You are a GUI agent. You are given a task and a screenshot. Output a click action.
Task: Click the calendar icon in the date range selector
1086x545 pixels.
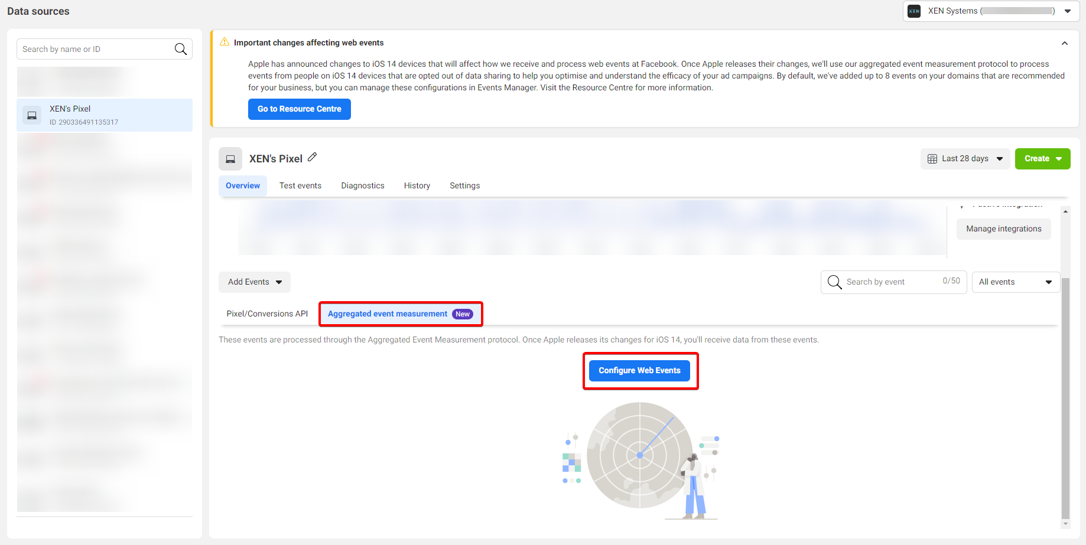pyautogui.click(x=932, y=158)
